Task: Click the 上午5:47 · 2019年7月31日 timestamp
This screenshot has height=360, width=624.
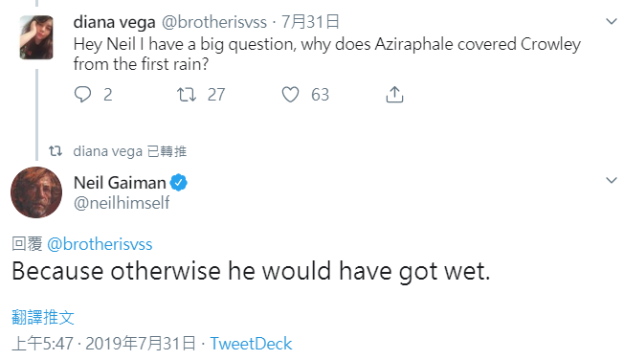Action: (104, 344)
